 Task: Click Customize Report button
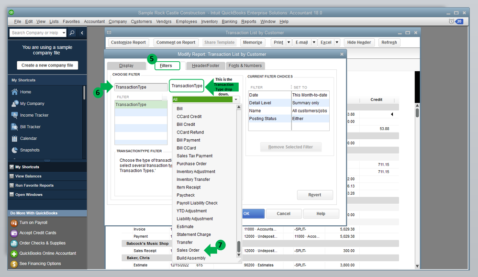point(128,43)
